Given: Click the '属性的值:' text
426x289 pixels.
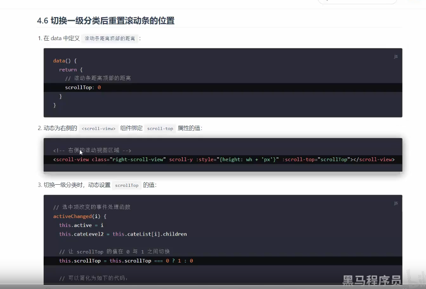Looking at the screenshot, I should (x=190, y=128).
